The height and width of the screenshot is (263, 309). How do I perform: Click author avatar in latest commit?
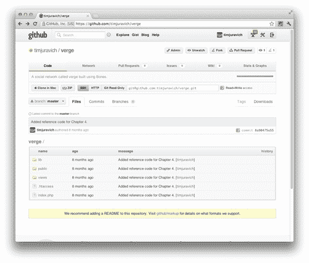(x=33, y=130)
